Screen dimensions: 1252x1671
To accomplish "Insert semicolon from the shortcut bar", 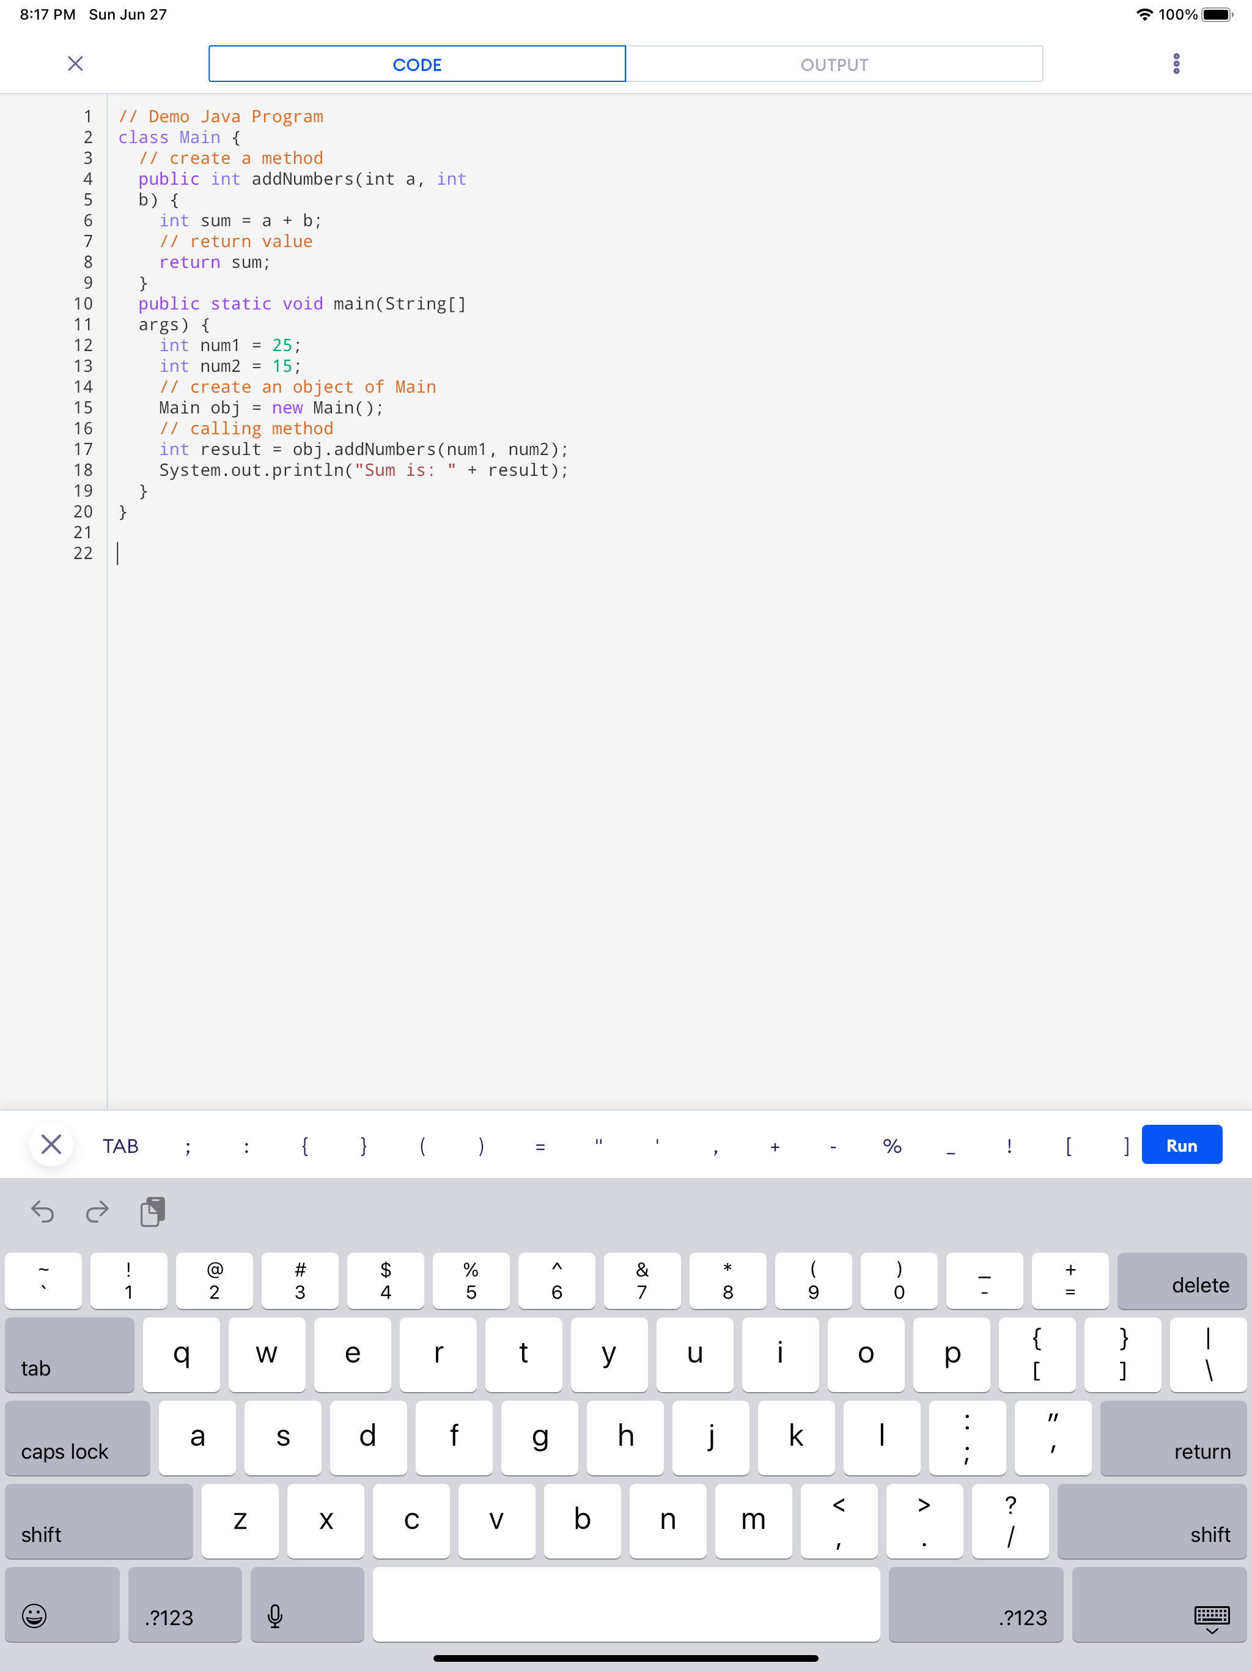I will point(188,1146).
